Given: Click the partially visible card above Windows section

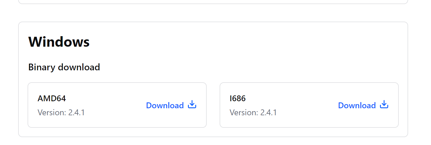Looking at the screenshot, I should pyautogui.click(x=213, y=1).
